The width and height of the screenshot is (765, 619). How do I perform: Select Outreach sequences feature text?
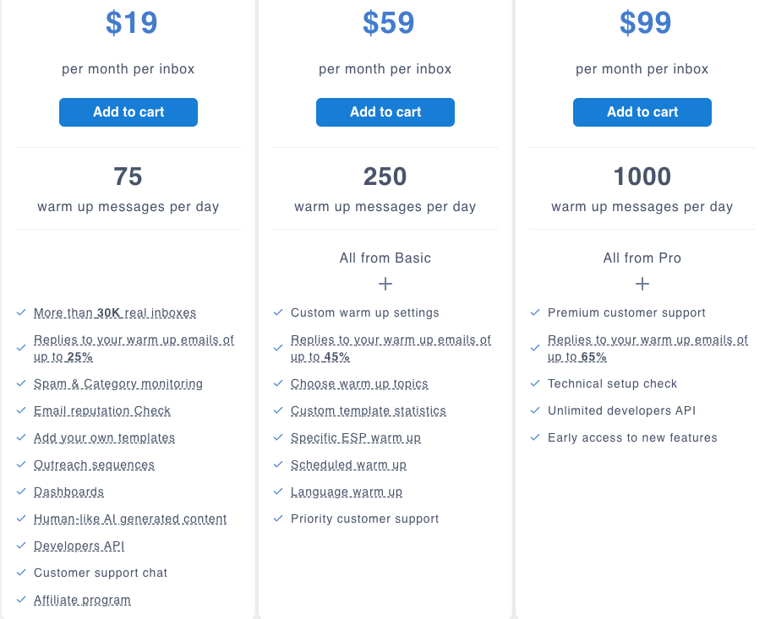pos(94,464)
